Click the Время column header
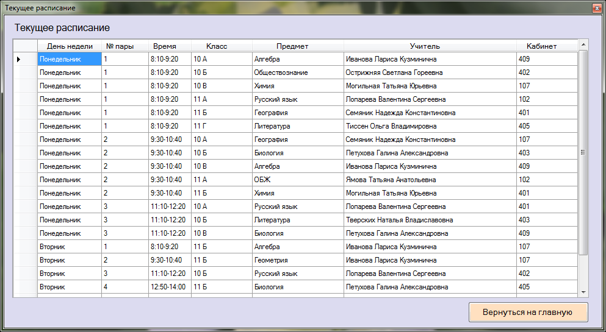The image size is (606, 332). (x=170, y=46)
